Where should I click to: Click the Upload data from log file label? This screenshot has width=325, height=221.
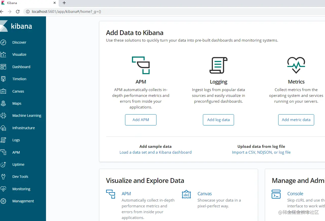tap(261, 147)
